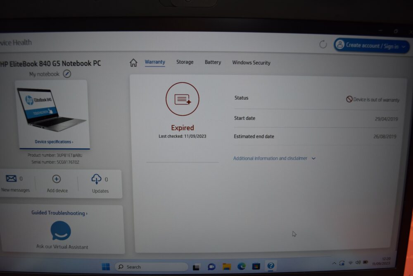Image resolution: width=413 pixels, height=276 pixels.
Task: Open the Guided Troubleshooting link
Action: (59, 213)
